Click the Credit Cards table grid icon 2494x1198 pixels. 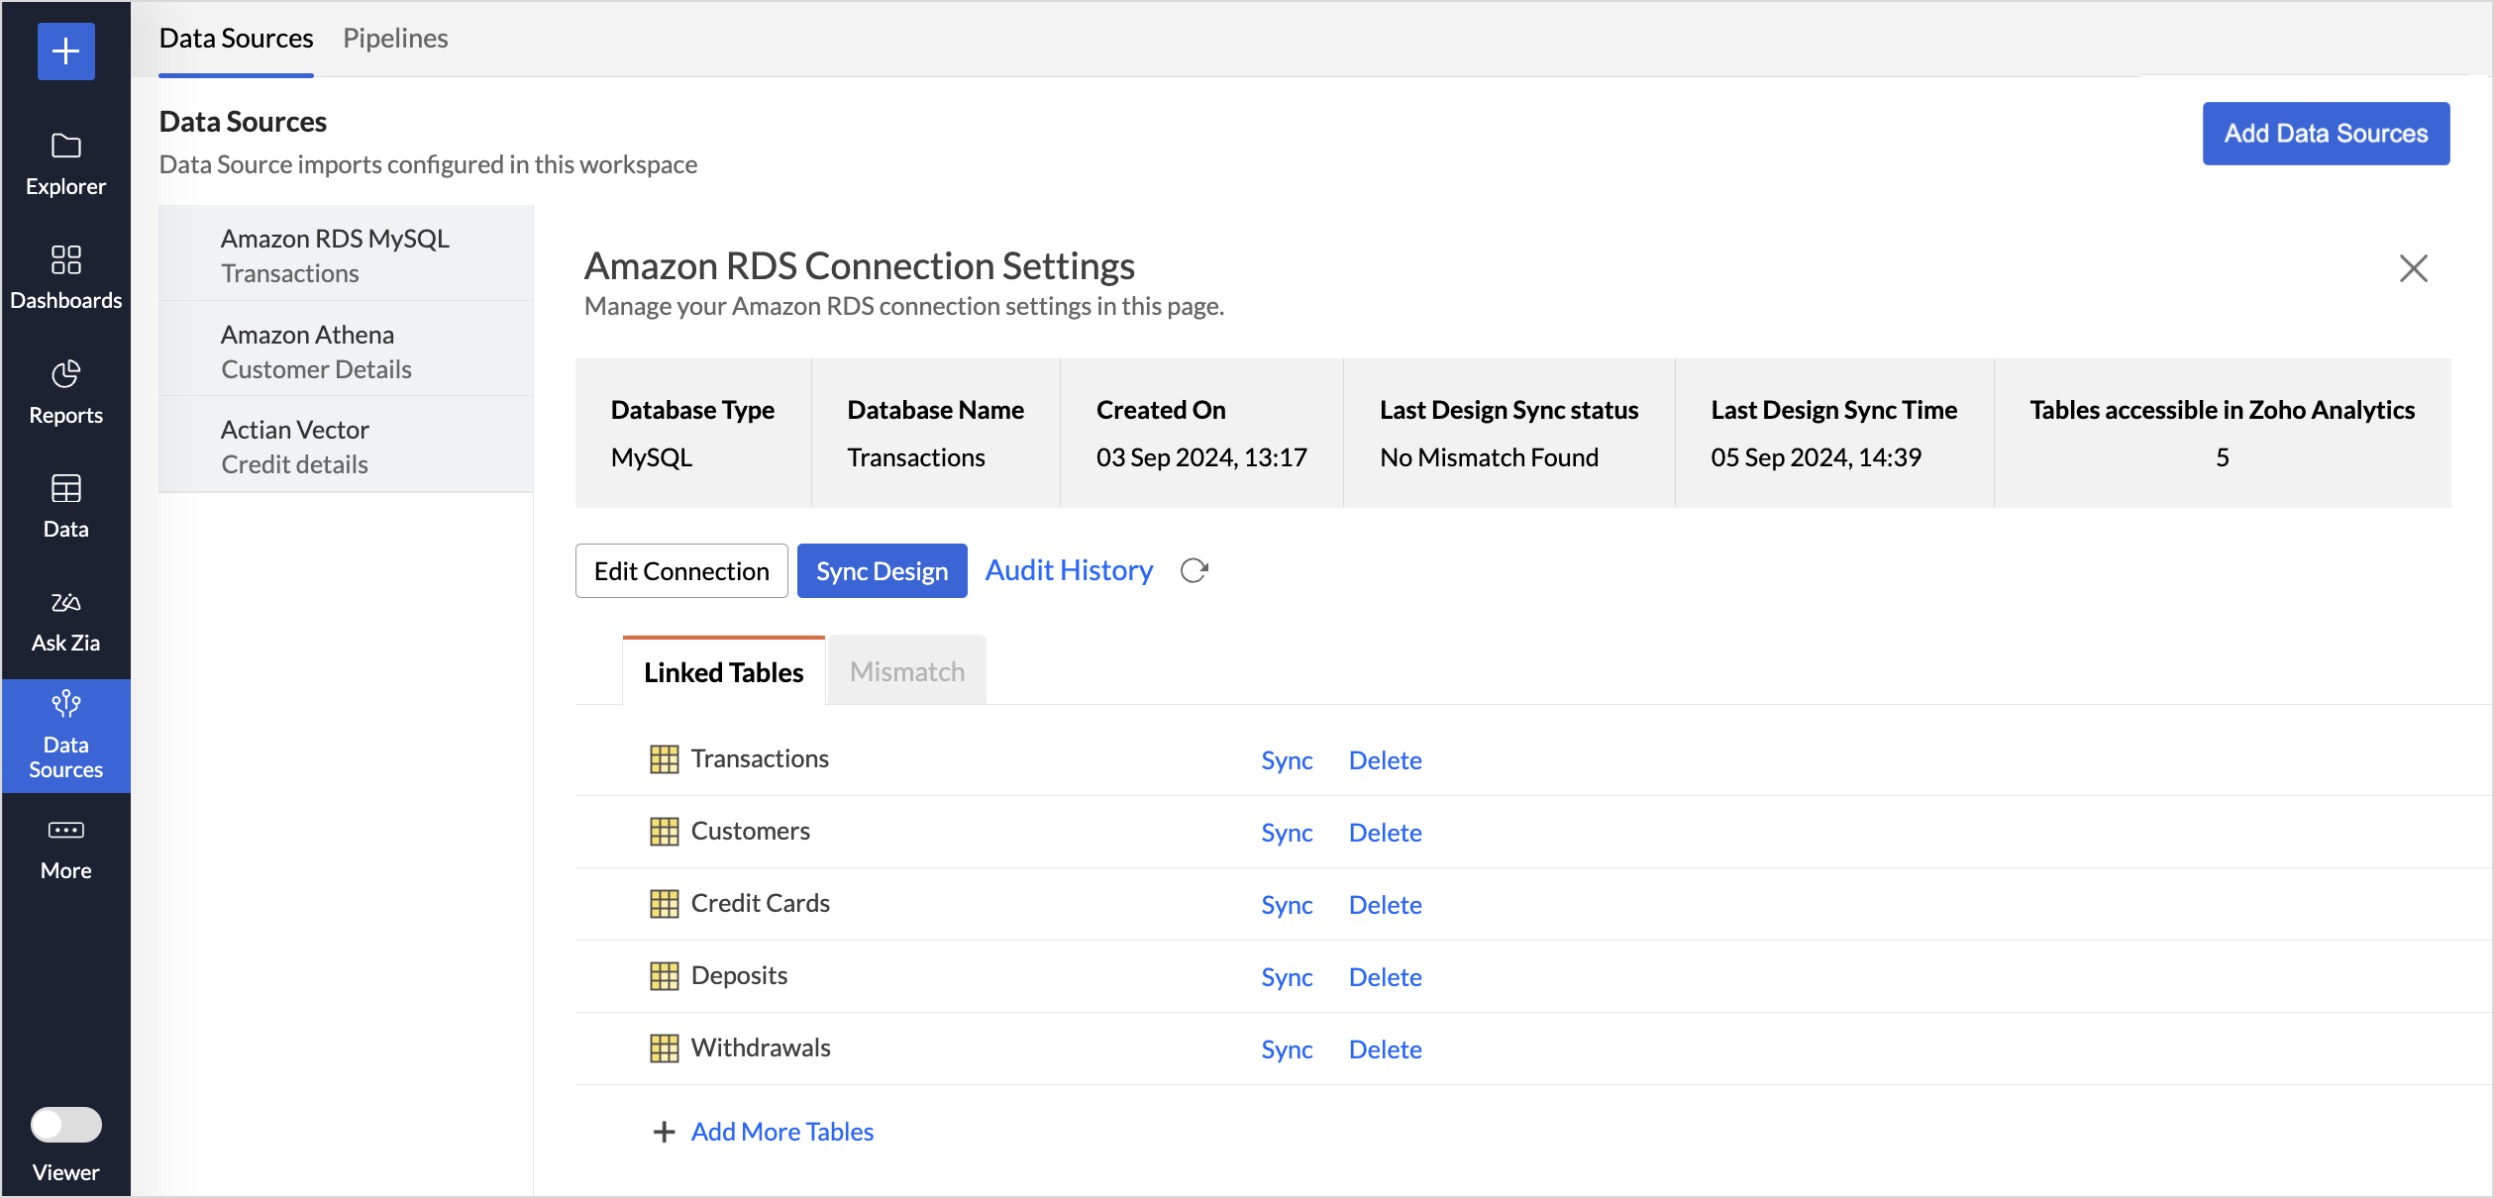click(x=664, y=904)
